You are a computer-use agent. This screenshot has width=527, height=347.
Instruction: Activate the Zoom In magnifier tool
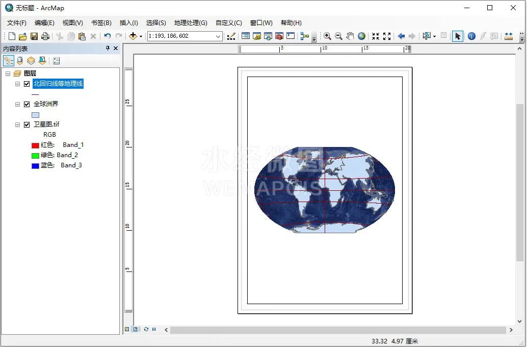point(328,36)
